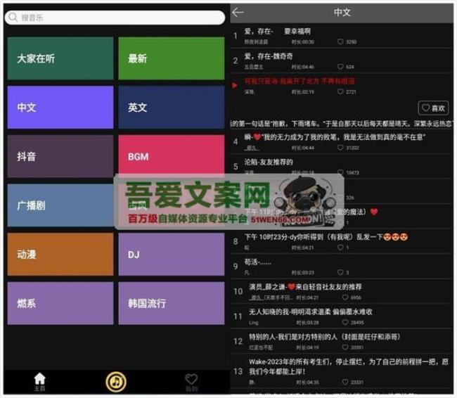The width and height of the screenshot is (457, 398).
Task: Click the red play indicator triangle
Action: pyautogui.click(x=235, y=85)
